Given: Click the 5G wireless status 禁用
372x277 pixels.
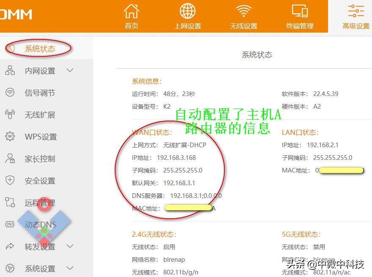Looking at the screenshot, I should tap(319, 247).
